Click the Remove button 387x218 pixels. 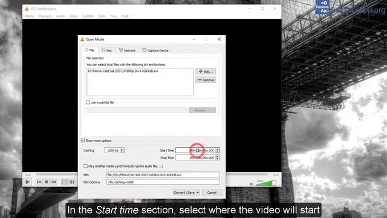[206, 80]
